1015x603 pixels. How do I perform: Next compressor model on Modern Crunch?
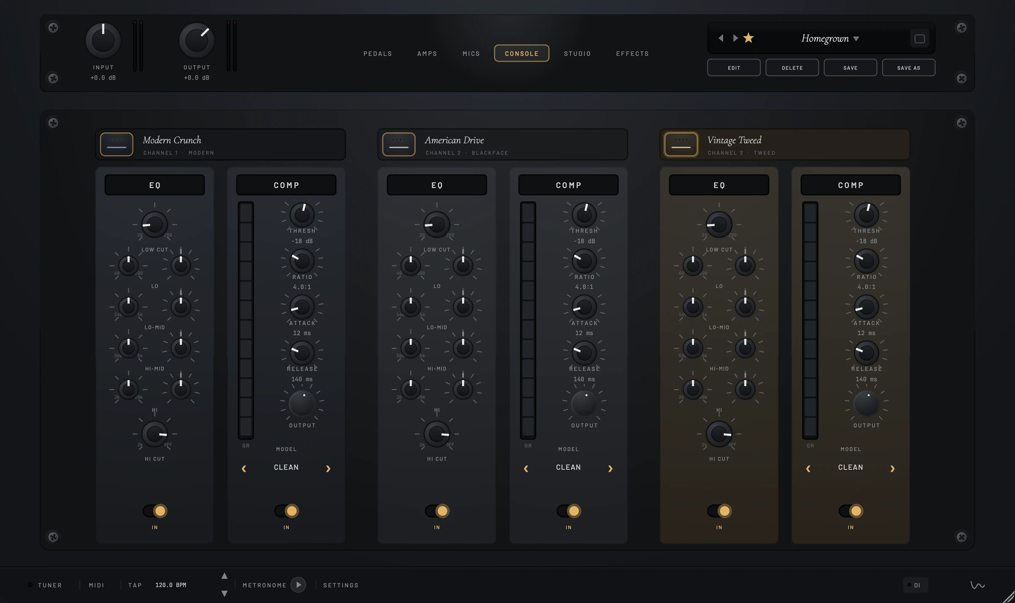point(328,468)
